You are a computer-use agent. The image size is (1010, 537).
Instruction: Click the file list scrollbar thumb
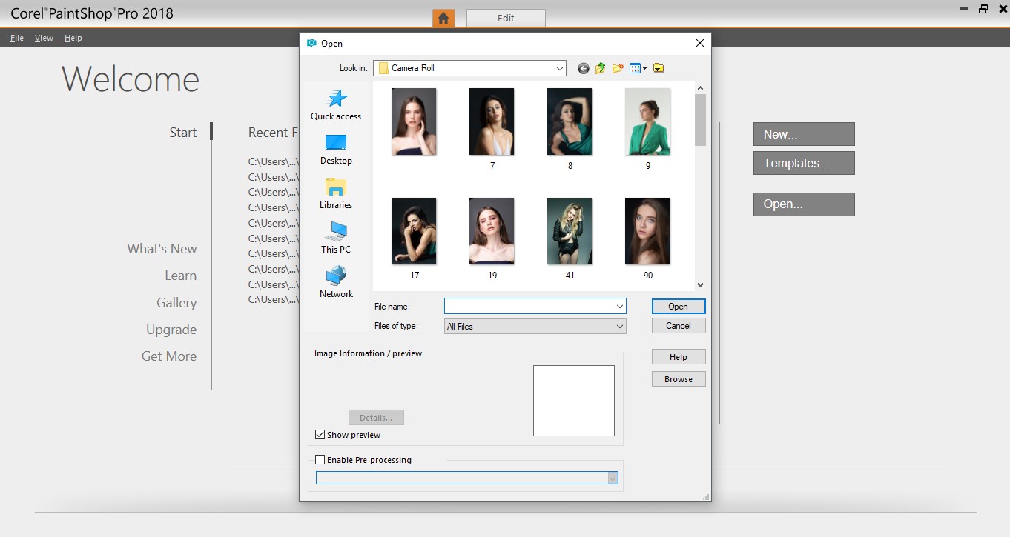coord(700,119)
